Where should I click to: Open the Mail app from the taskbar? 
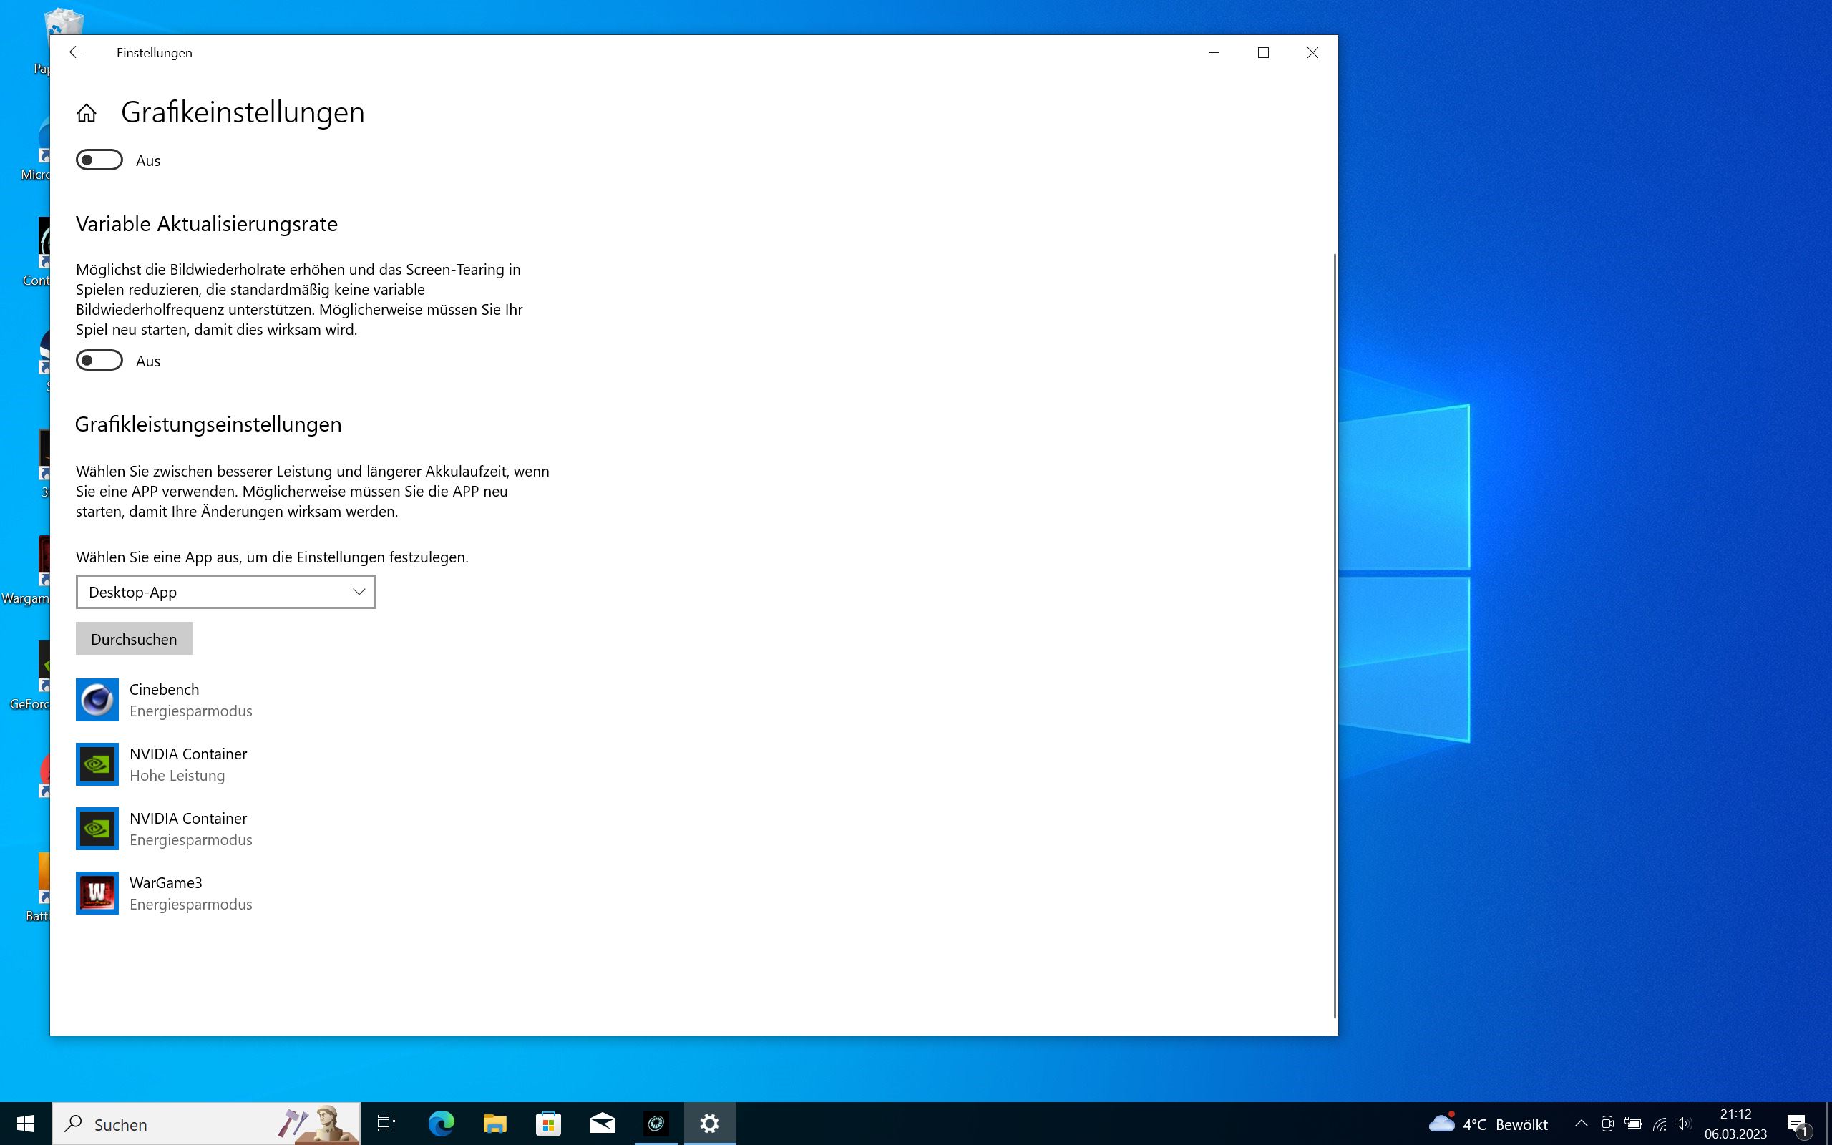coord(602,1123)
